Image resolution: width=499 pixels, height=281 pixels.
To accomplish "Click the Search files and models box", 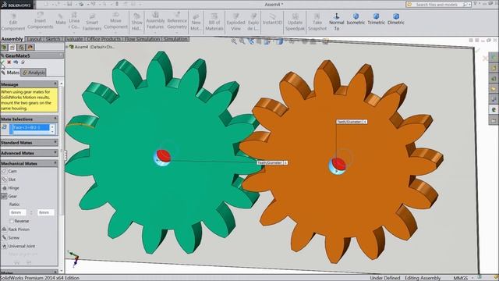I will (437, 5).
